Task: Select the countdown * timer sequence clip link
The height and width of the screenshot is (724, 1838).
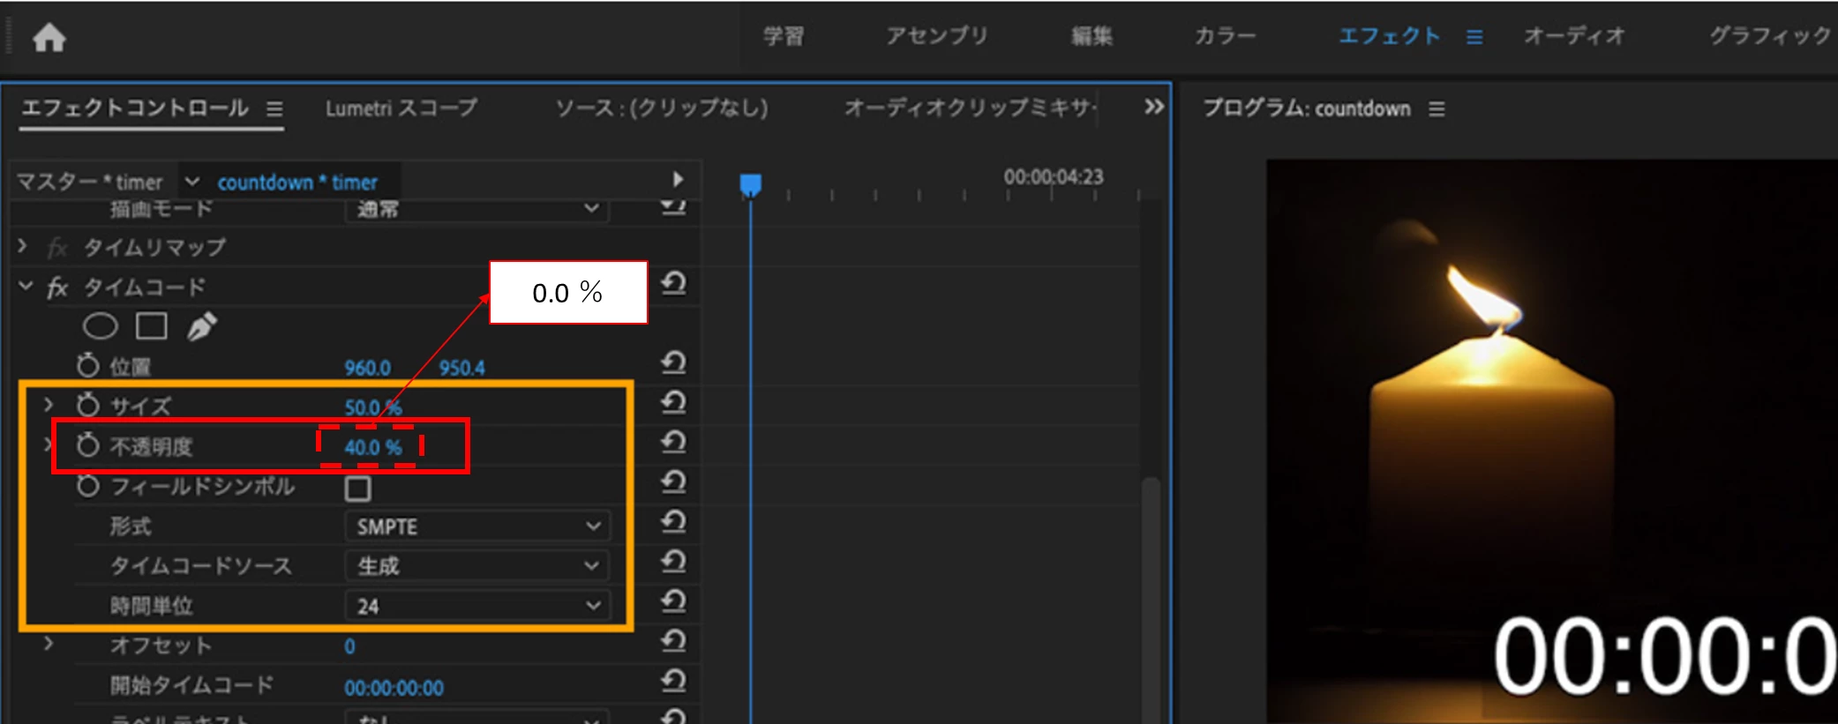Action: (x=297, y=183)
